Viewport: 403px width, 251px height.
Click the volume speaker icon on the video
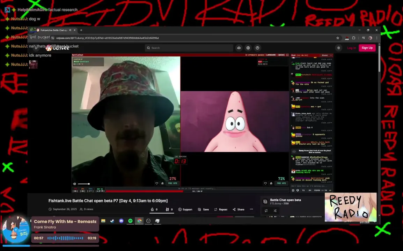coord(74,184)
